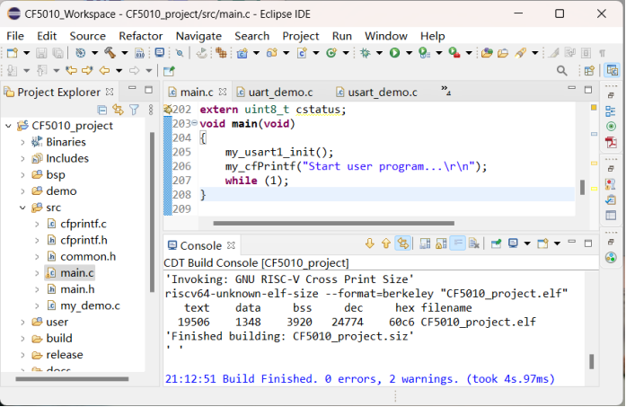Click the Search magnifier icon in toolbar
Image resolution: width=626 pixels, height=407 pixels.
tap(562, 70)
